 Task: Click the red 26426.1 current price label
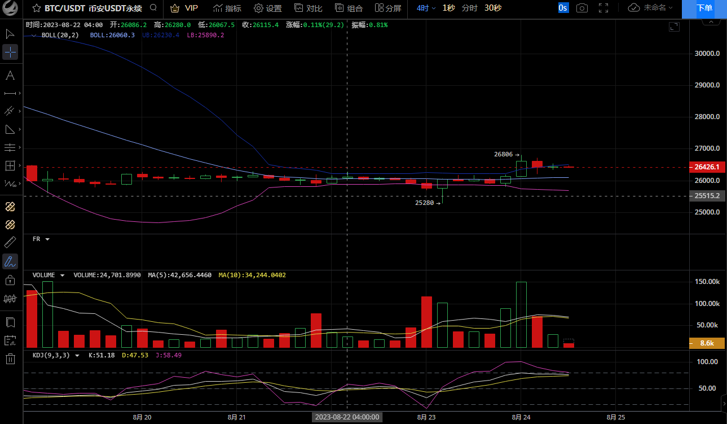(707, 167)
